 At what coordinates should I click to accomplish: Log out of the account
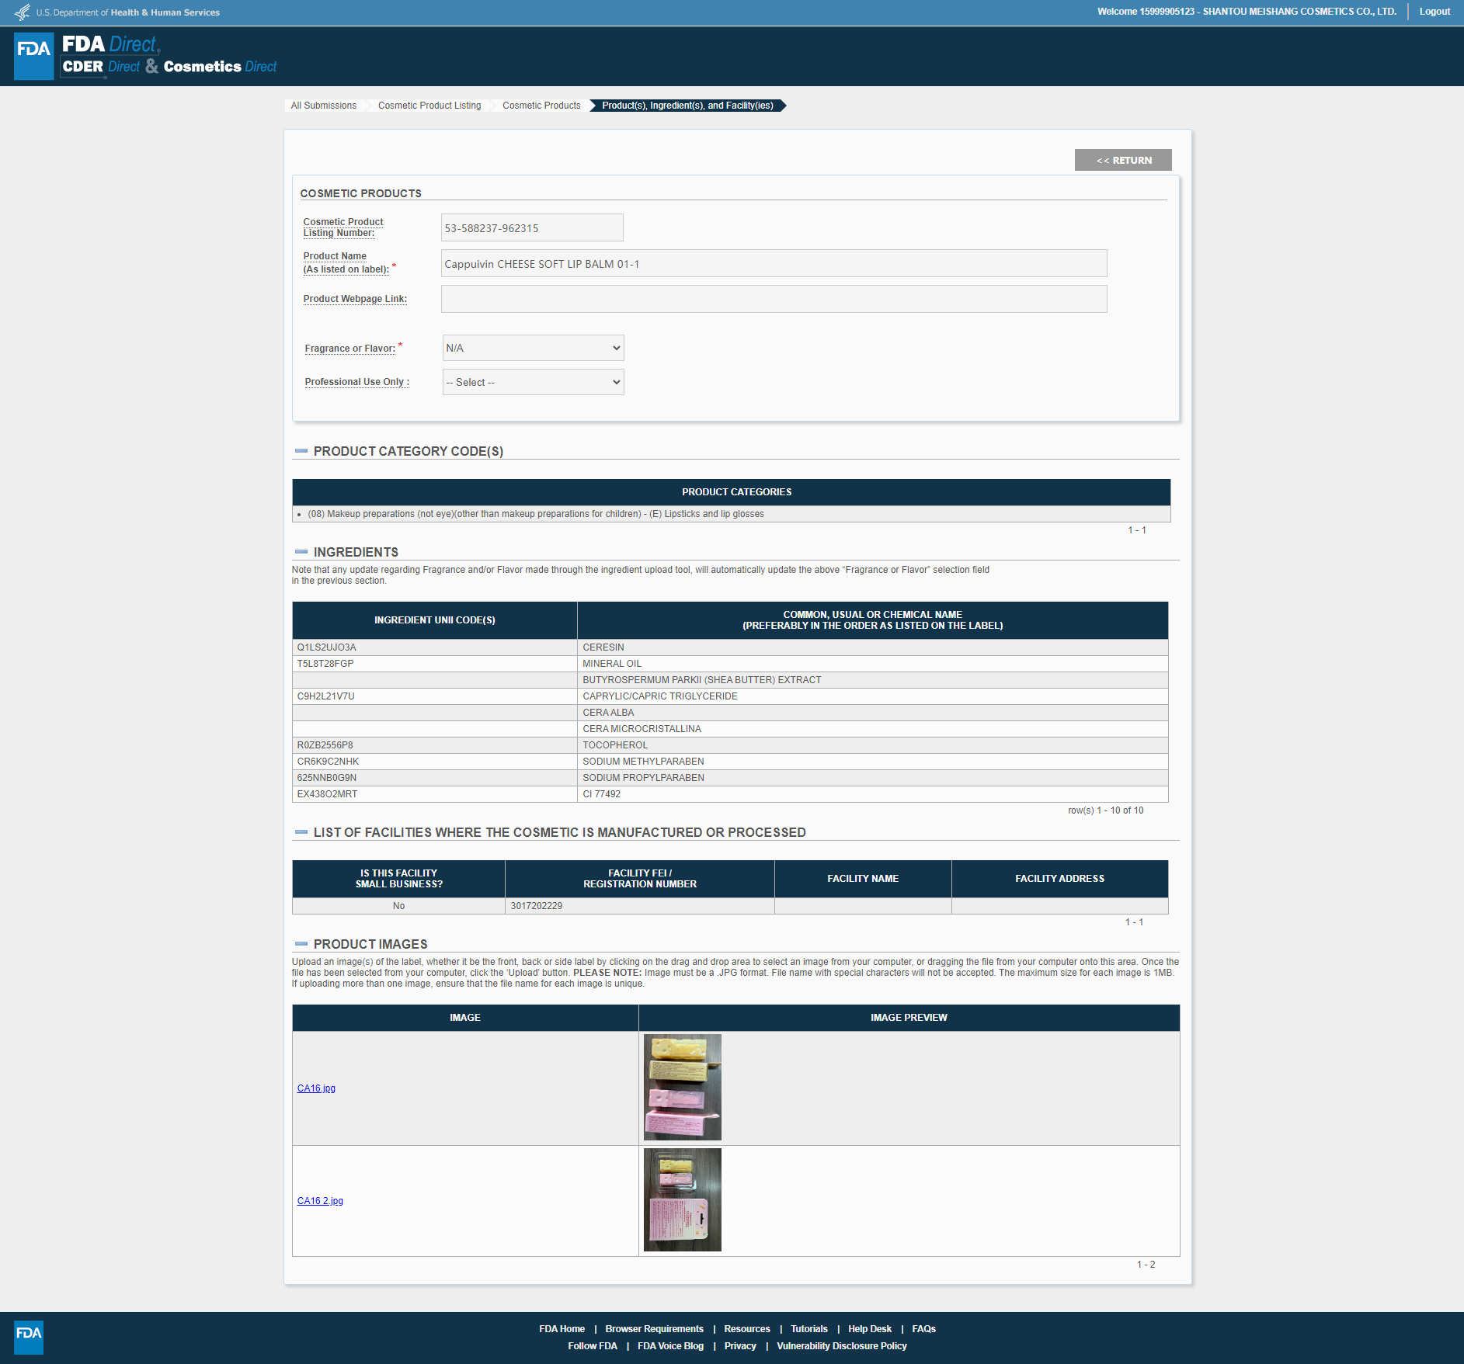click(x=1434, y=12)
